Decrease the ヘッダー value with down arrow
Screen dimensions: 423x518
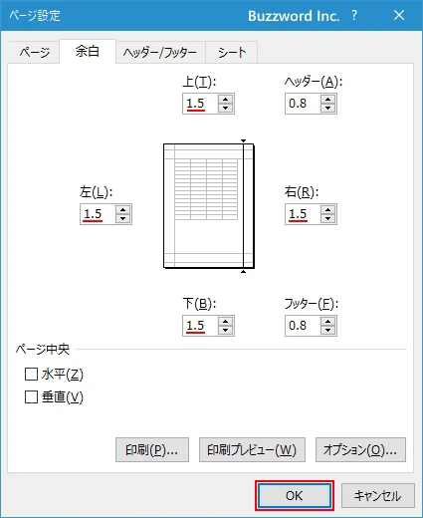(328, 108)
